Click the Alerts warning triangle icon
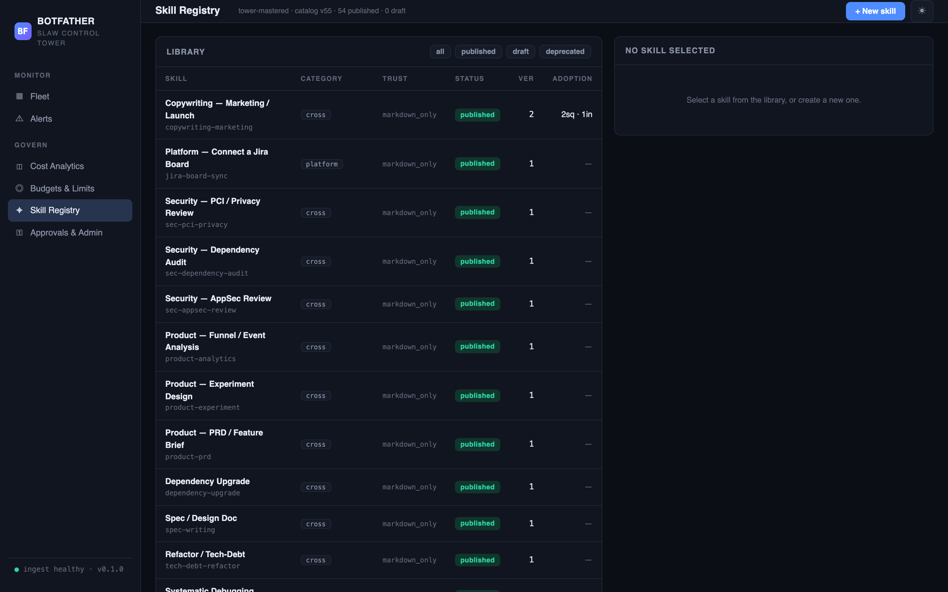Image resolution: width=948 pixels, height=592 pixels. tap(19, 119)
